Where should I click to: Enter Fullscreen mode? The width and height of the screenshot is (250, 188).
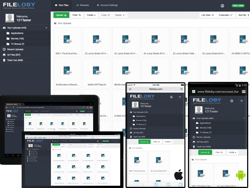pos(225,15)
